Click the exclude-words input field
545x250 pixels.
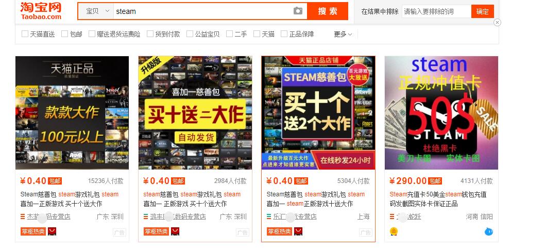tap(436, 11)
